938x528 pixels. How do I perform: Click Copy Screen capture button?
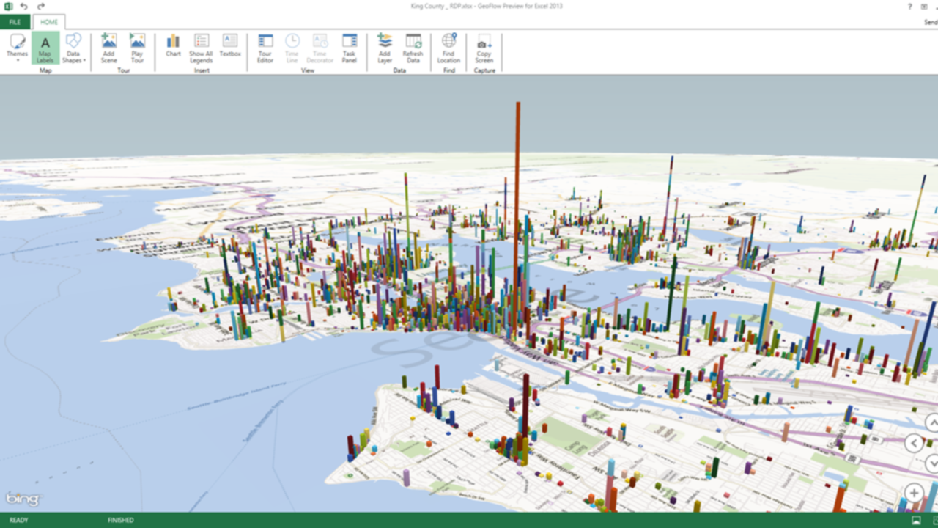tap(484, 48)
